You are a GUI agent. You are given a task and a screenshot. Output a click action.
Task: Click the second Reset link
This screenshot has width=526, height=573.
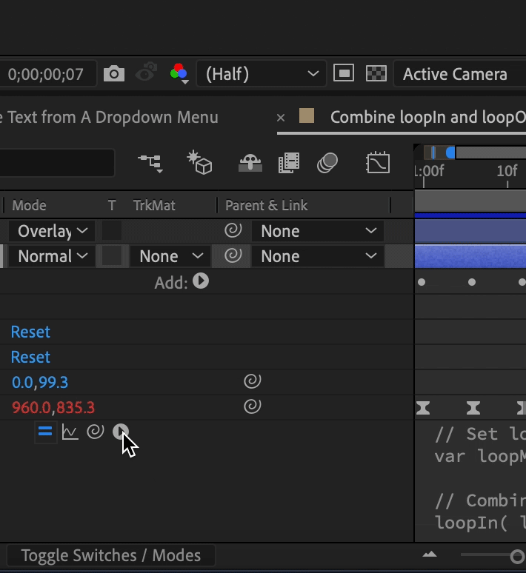coord(30,357)
